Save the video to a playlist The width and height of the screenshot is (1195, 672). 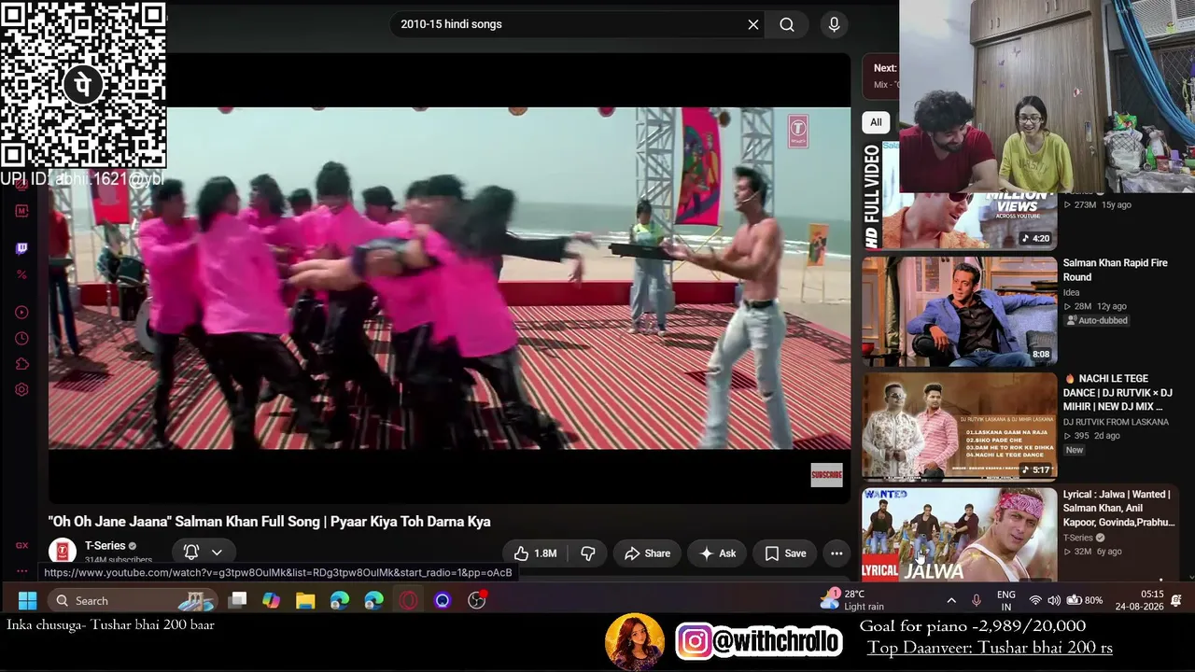point(785,553)
